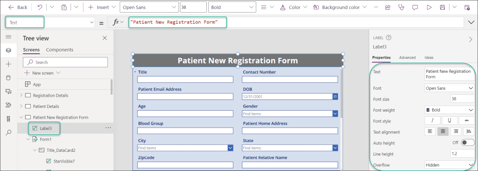Collapse Patient New Registration Form screen
The image size is (478, 171).
coord(21,117)
